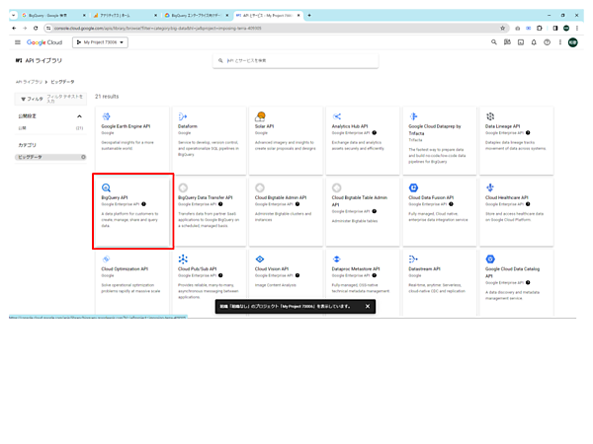Viewport: 593px width, 444px height.
Task: Reload the page
Action: pos(36,28)
